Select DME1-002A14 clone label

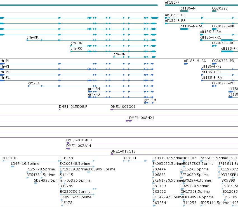coord(79,146)
